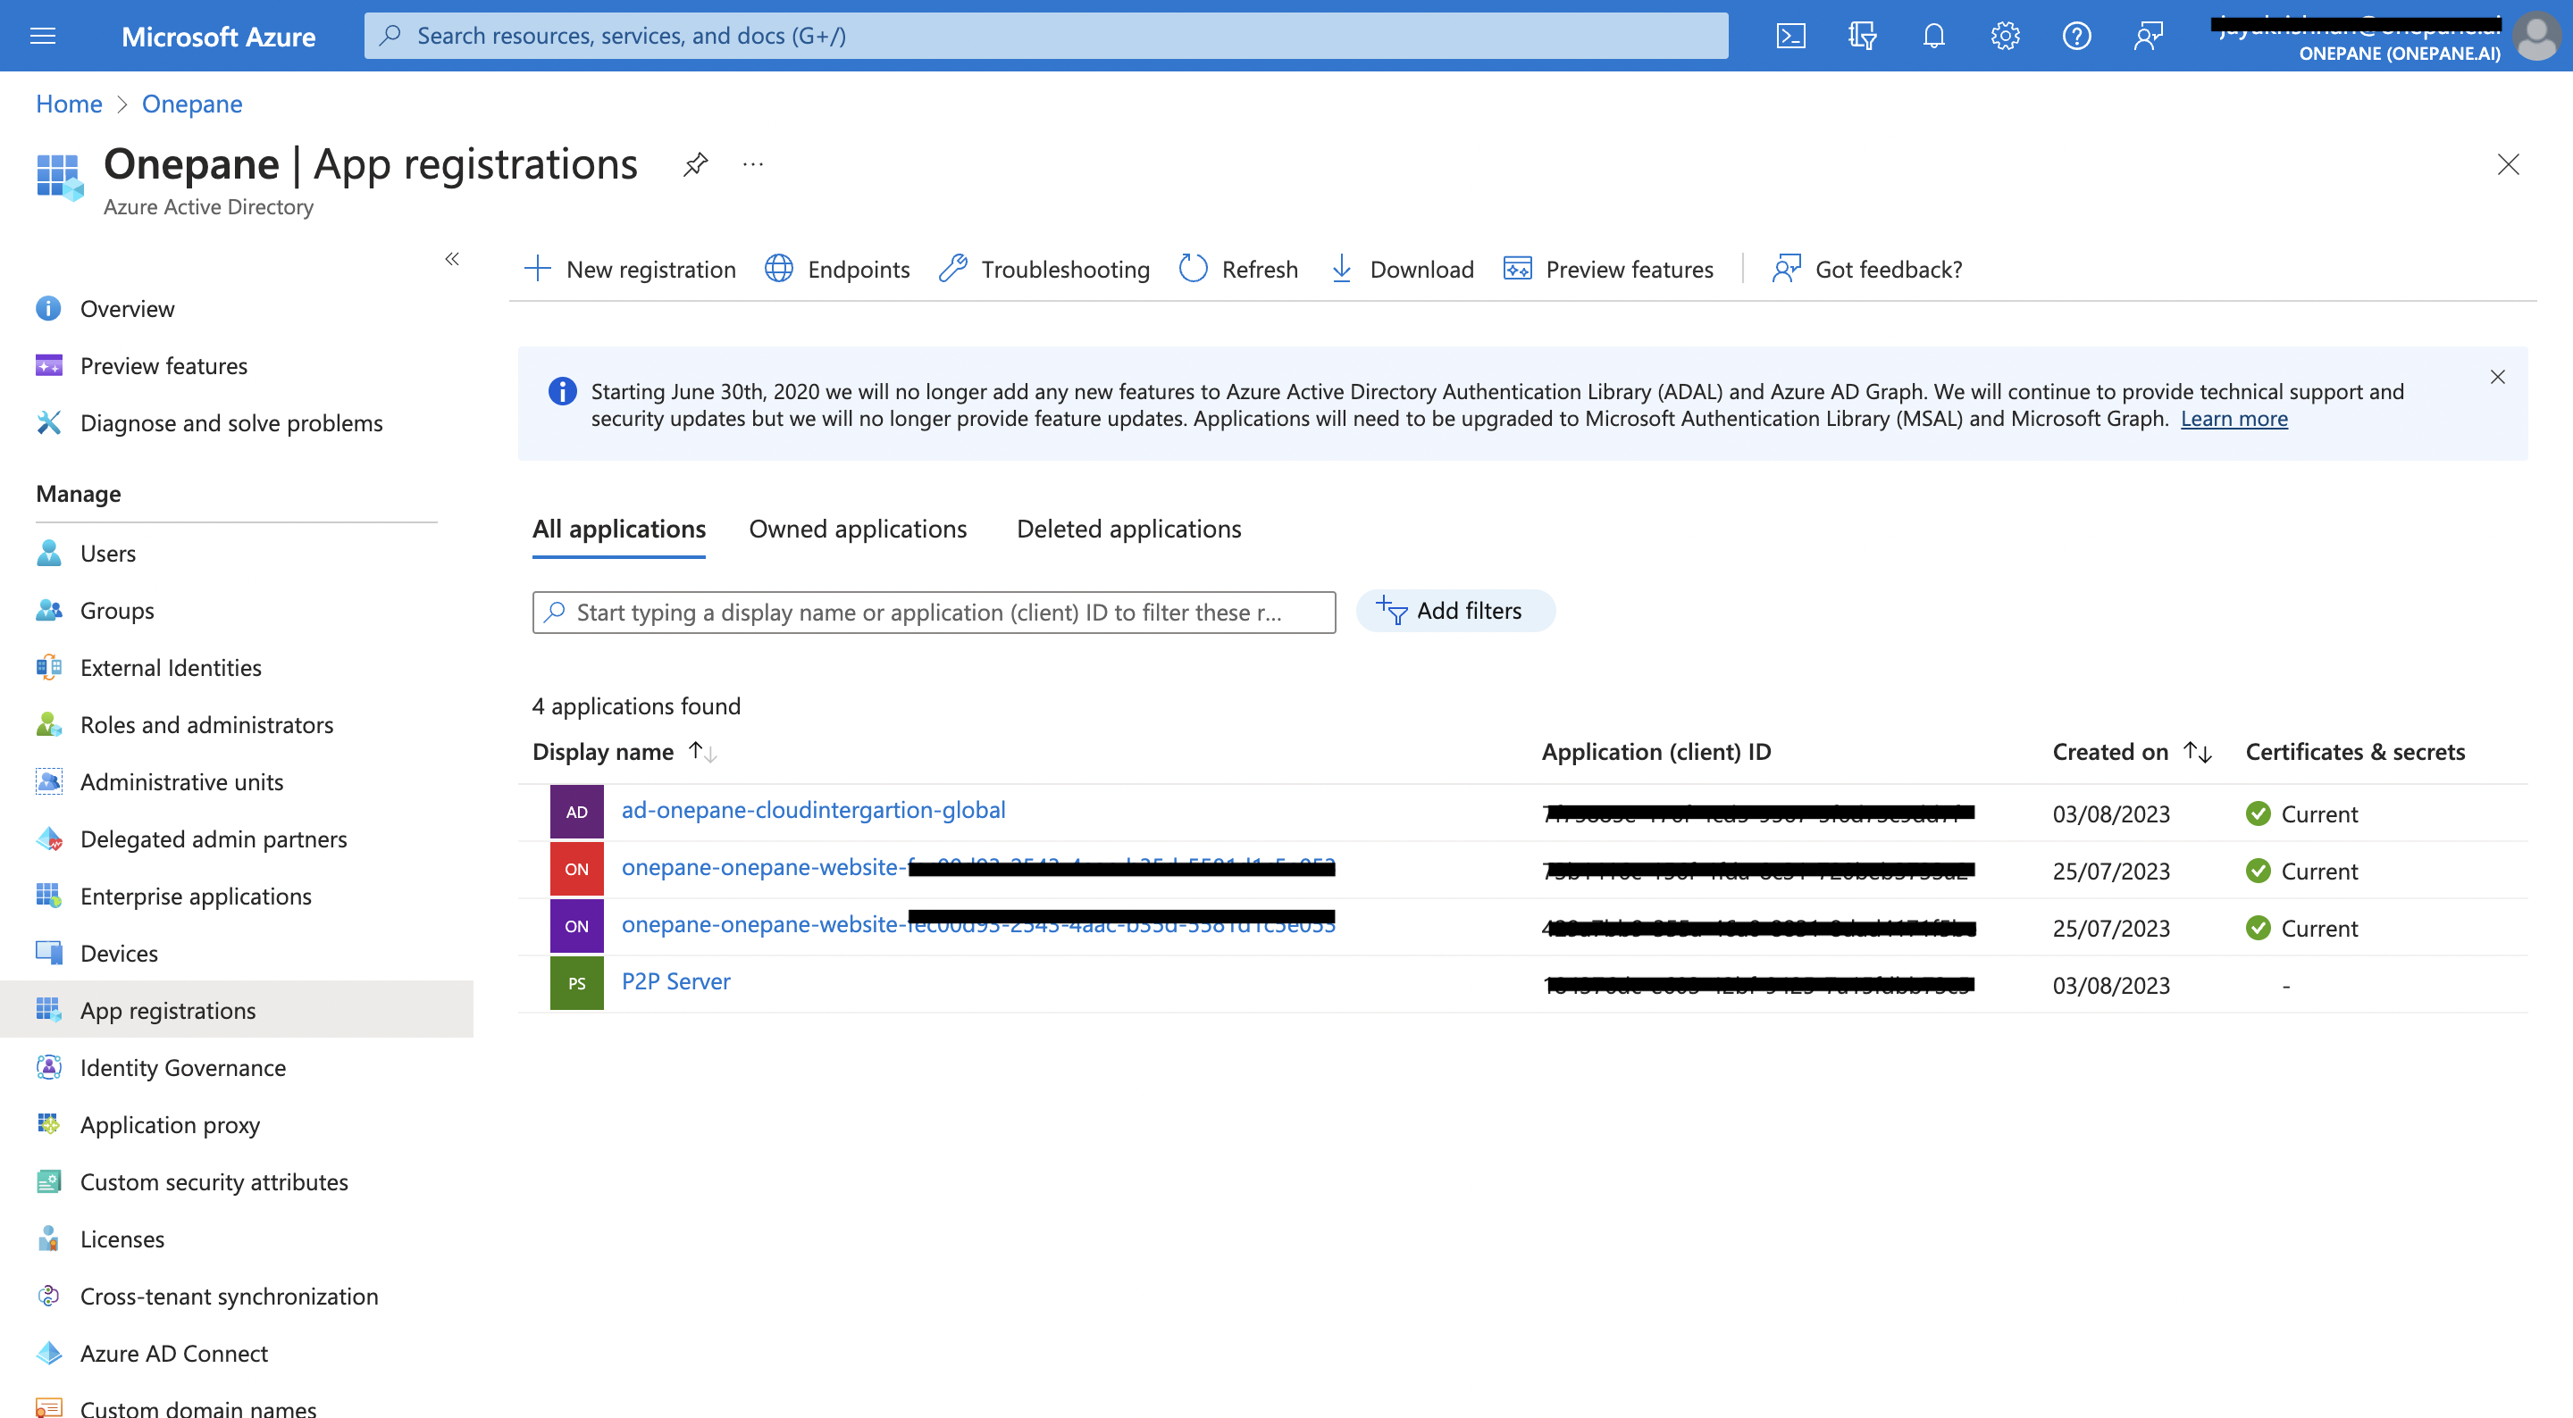2573x1418 pixels.
Task: Click the Add filters icon
Action: point(1390,610)
